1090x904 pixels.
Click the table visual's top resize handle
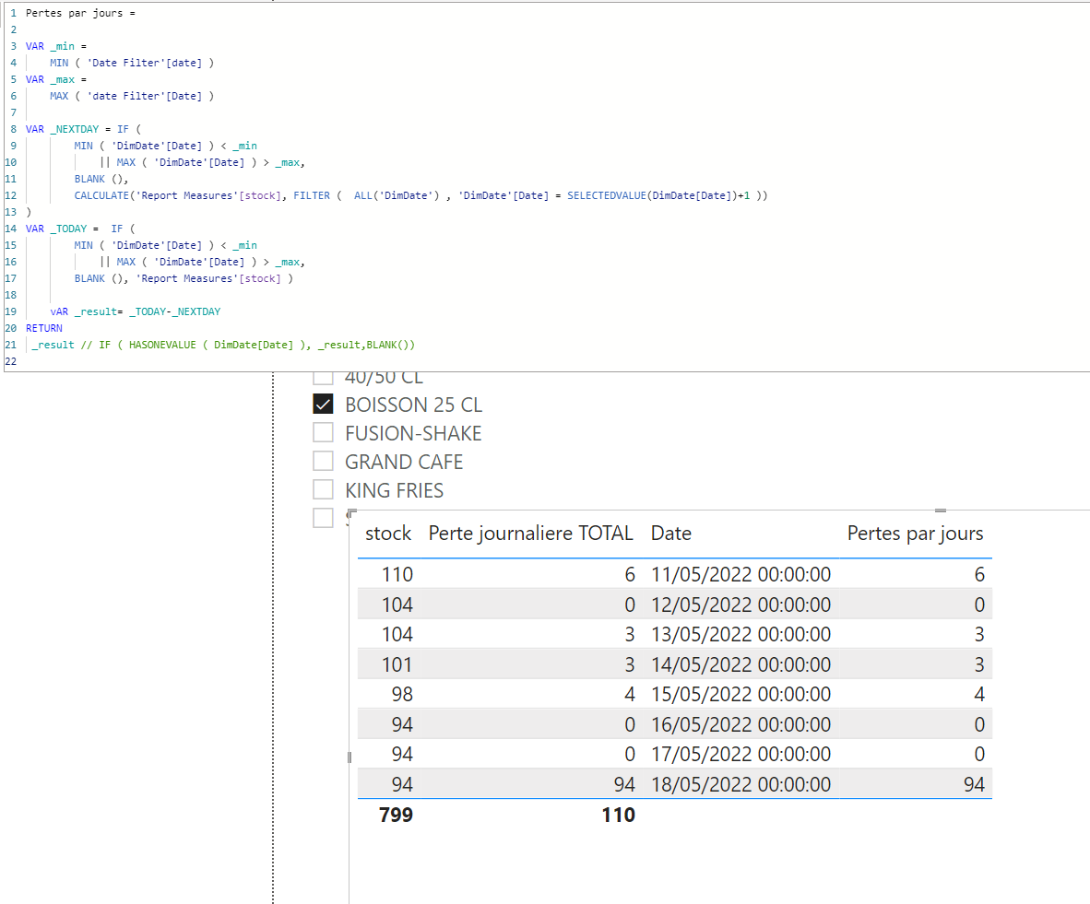pyautogui.click(x=941, y=510)
